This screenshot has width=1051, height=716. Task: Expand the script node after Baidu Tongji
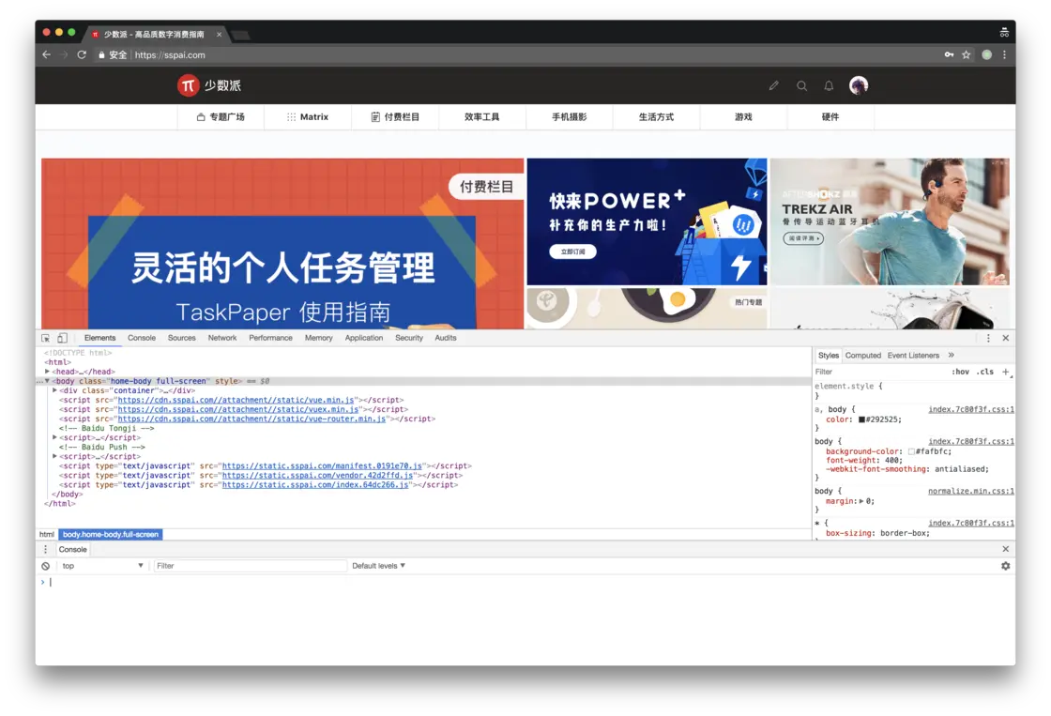pyautogui.click(x=54, y=437)
